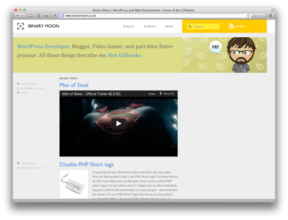Viewport: 288px width, 220px height.
Task: Open the iCloud Tabs button
Action: (30, 16)
